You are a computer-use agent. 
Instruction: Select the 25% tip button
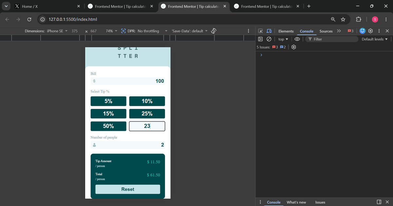click(147, 114)
